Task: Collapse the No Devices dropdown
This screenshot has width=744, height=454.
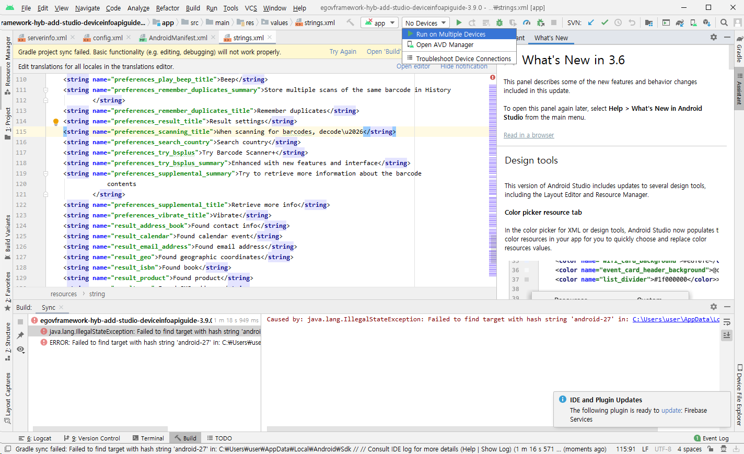Action: click(426, 23)
